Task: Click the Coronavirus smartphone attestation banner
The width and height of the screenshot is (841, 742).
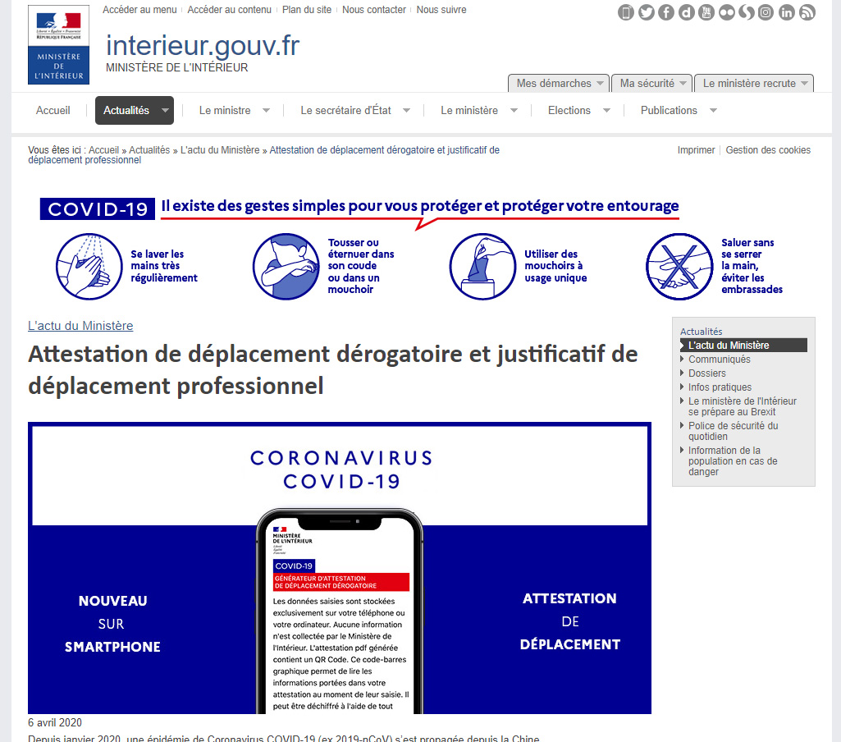Action: click(339, 567)
